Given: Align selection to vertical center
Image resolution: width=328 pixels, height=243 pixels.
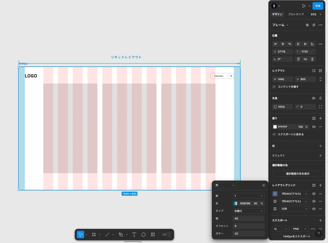Looking at the screenshot, I should tap(305, 44).
